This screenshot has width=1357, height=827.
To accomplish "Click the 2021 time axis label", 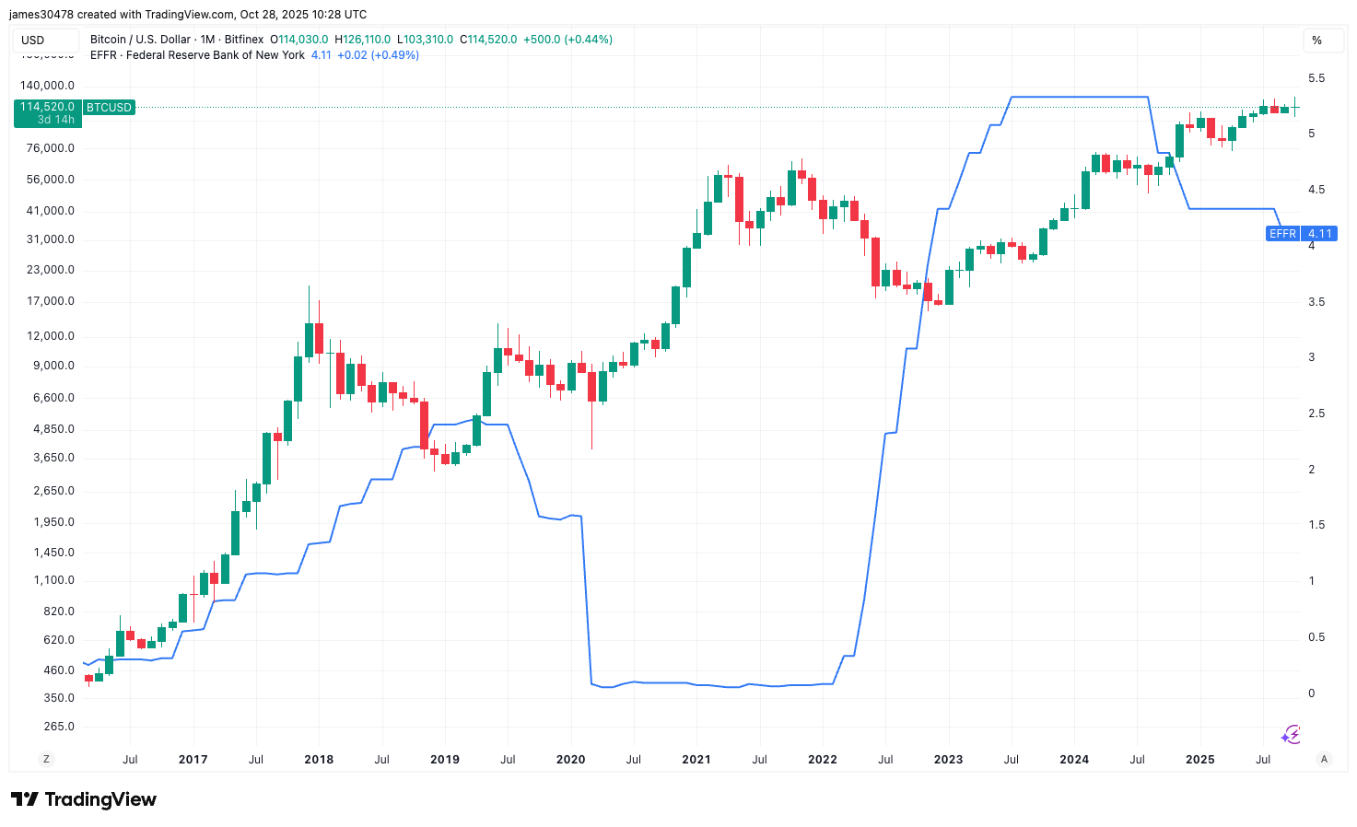I will [696, 760].
